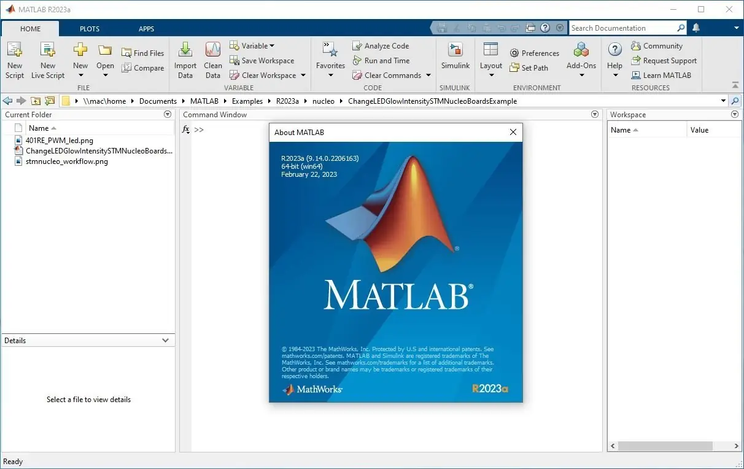Open the Community link

point(656,46)
